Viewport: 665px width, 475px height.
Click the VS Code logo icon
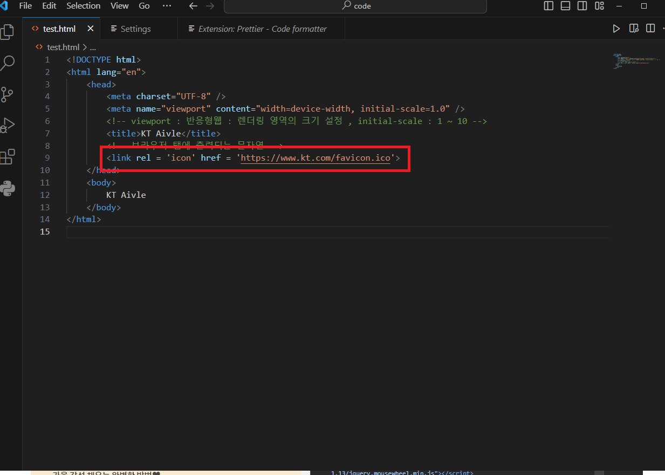[x=3, y=6]
